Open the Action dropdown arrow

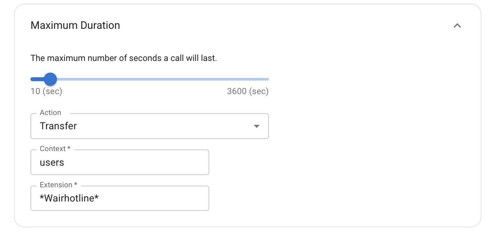tap(256, 126)
